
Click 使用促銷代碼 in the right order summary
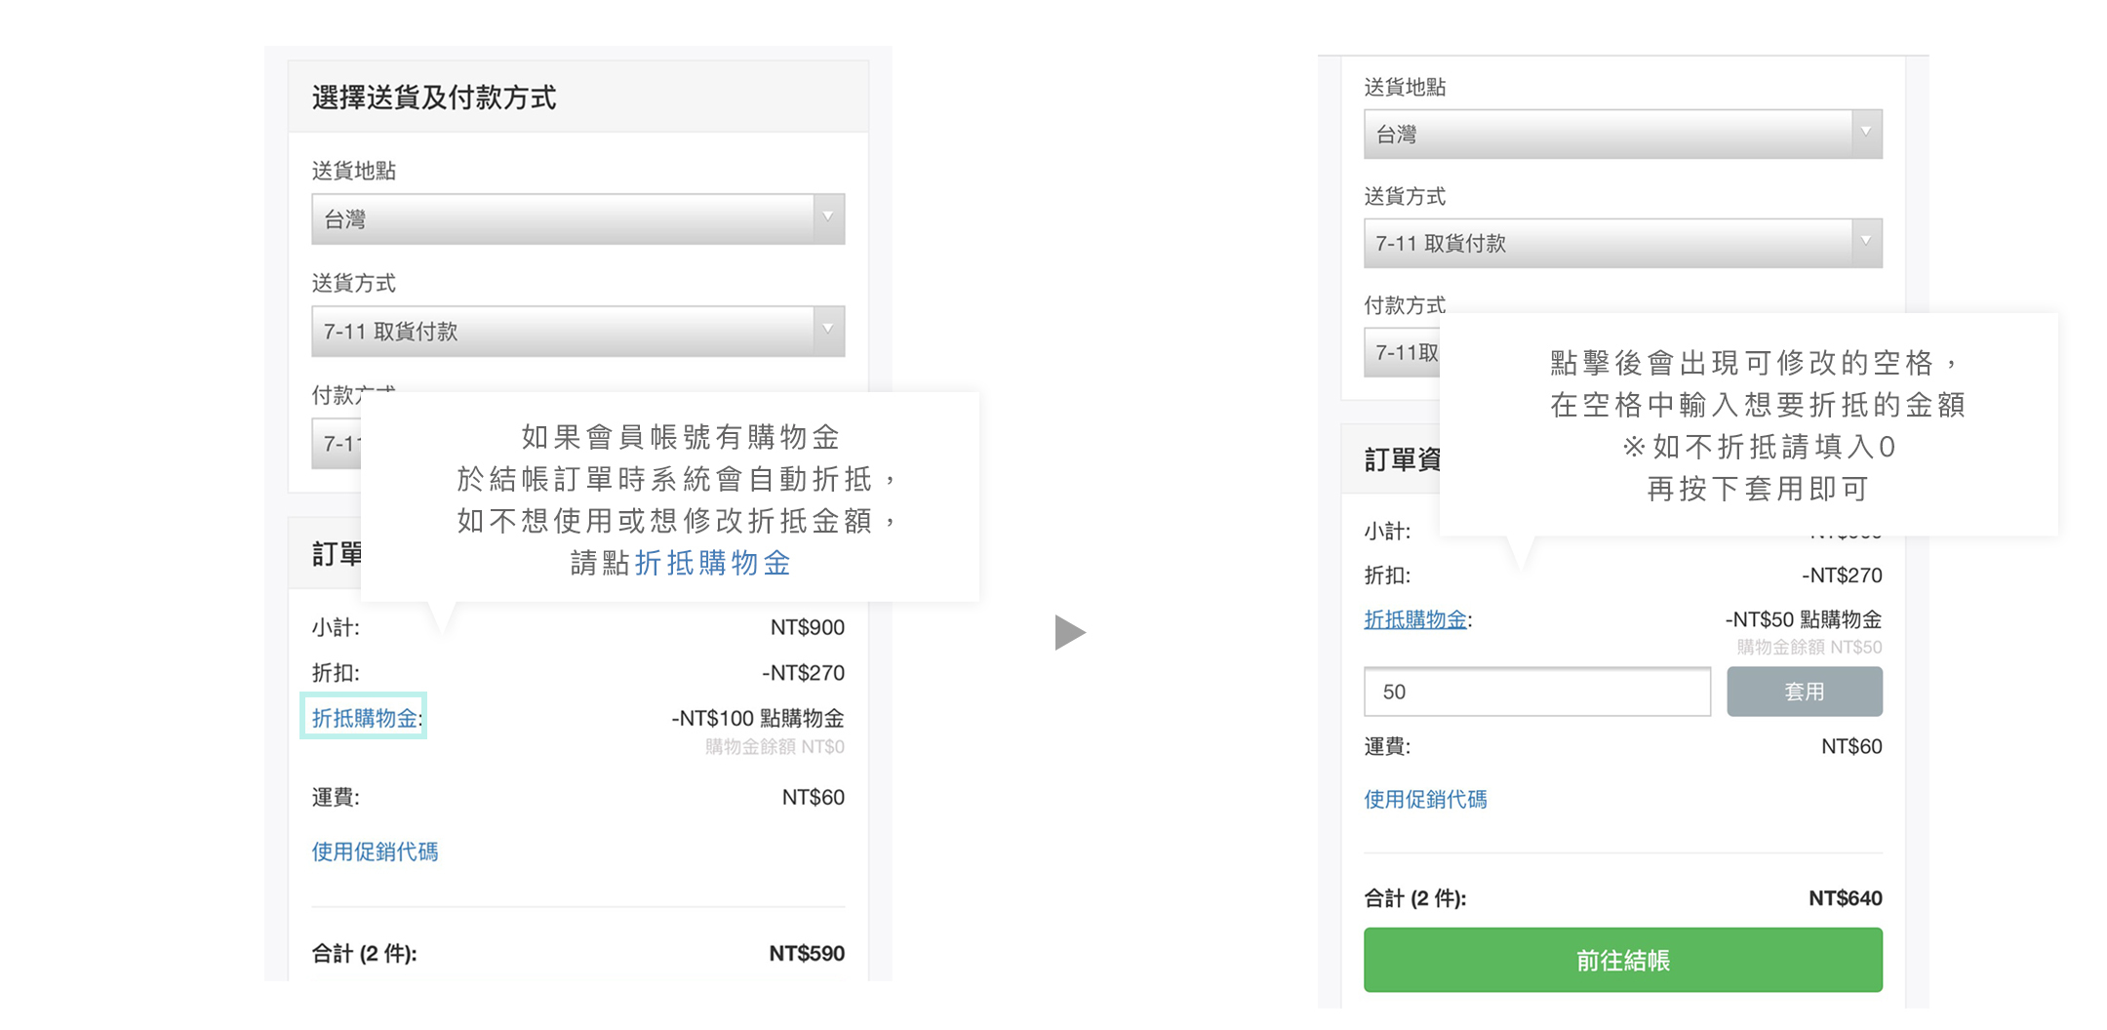(1425, 799)
